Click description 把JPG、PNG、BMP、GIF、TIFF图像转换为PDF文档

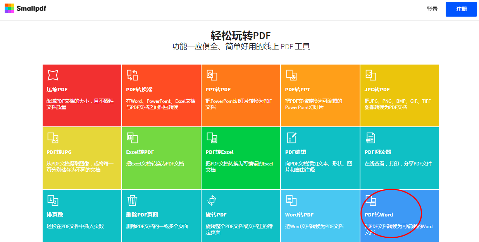(398, 104)
